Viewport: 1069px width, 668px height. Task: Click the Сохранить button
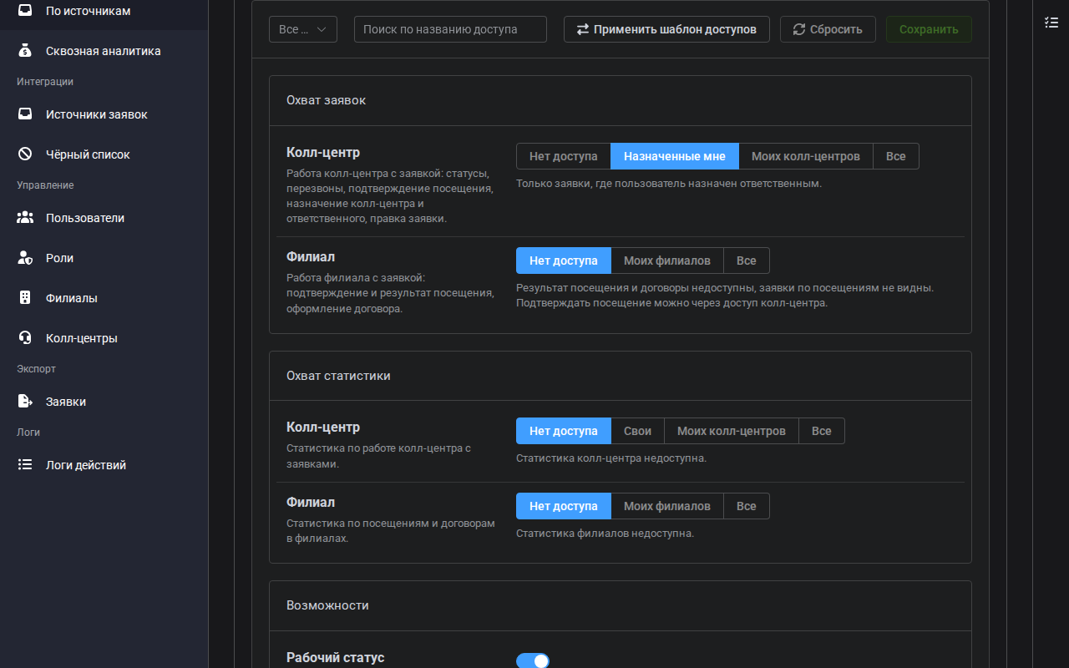pos(929,29)
